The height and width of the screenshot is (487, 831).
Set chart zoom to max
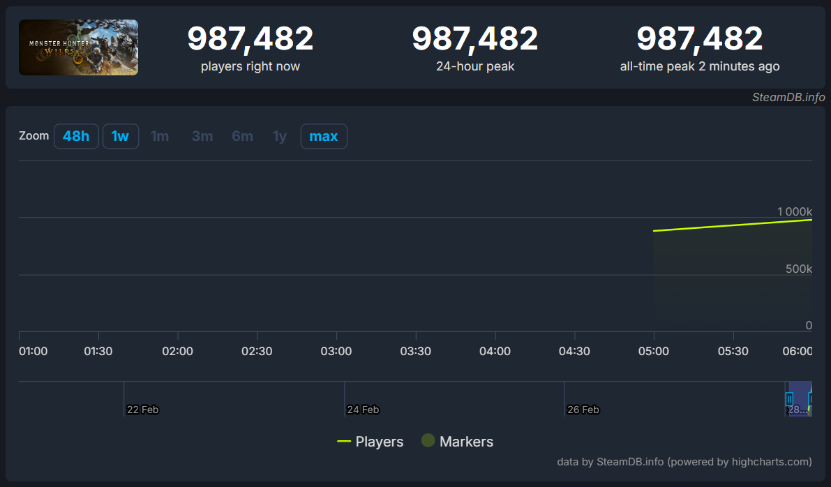(324, 136)
